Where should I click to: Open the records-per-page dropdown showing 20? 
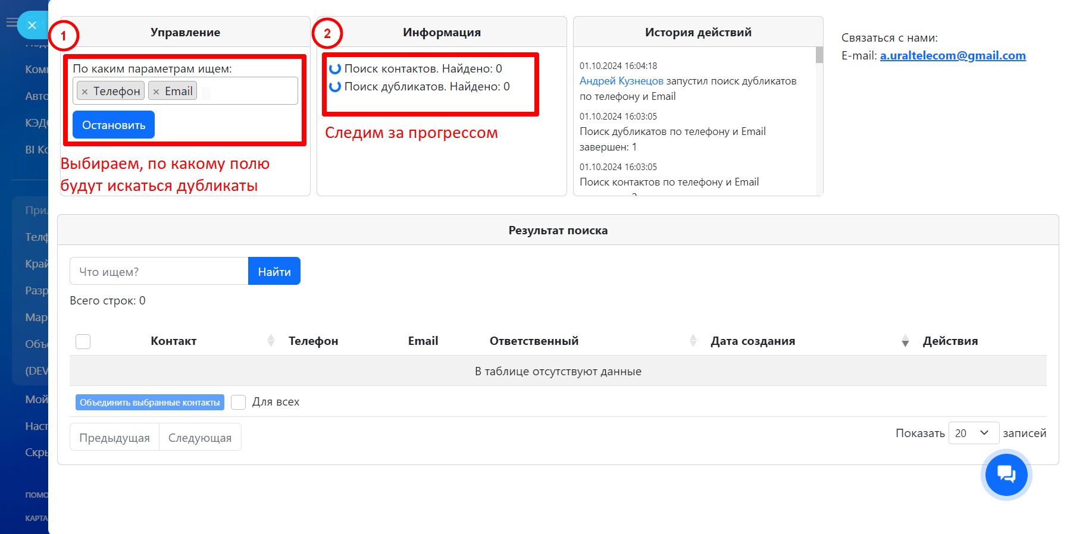coord(973,433)
